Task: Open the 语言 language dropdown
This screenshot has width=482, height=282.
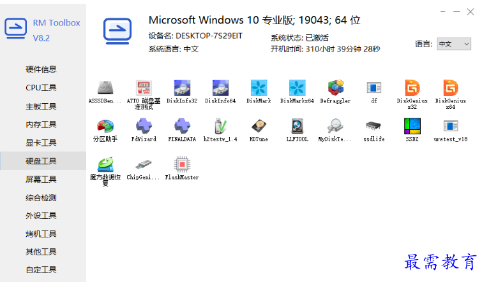Action: [x=454, y=44]
